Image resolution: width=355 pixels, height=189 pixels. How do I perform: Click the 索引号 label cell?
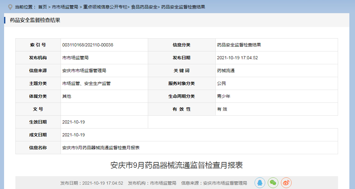38,45
